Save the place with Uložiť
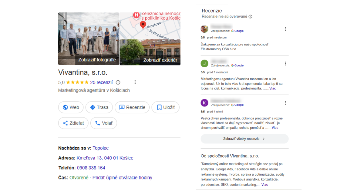This screenshot has height=191, width=364. [165, 107]
